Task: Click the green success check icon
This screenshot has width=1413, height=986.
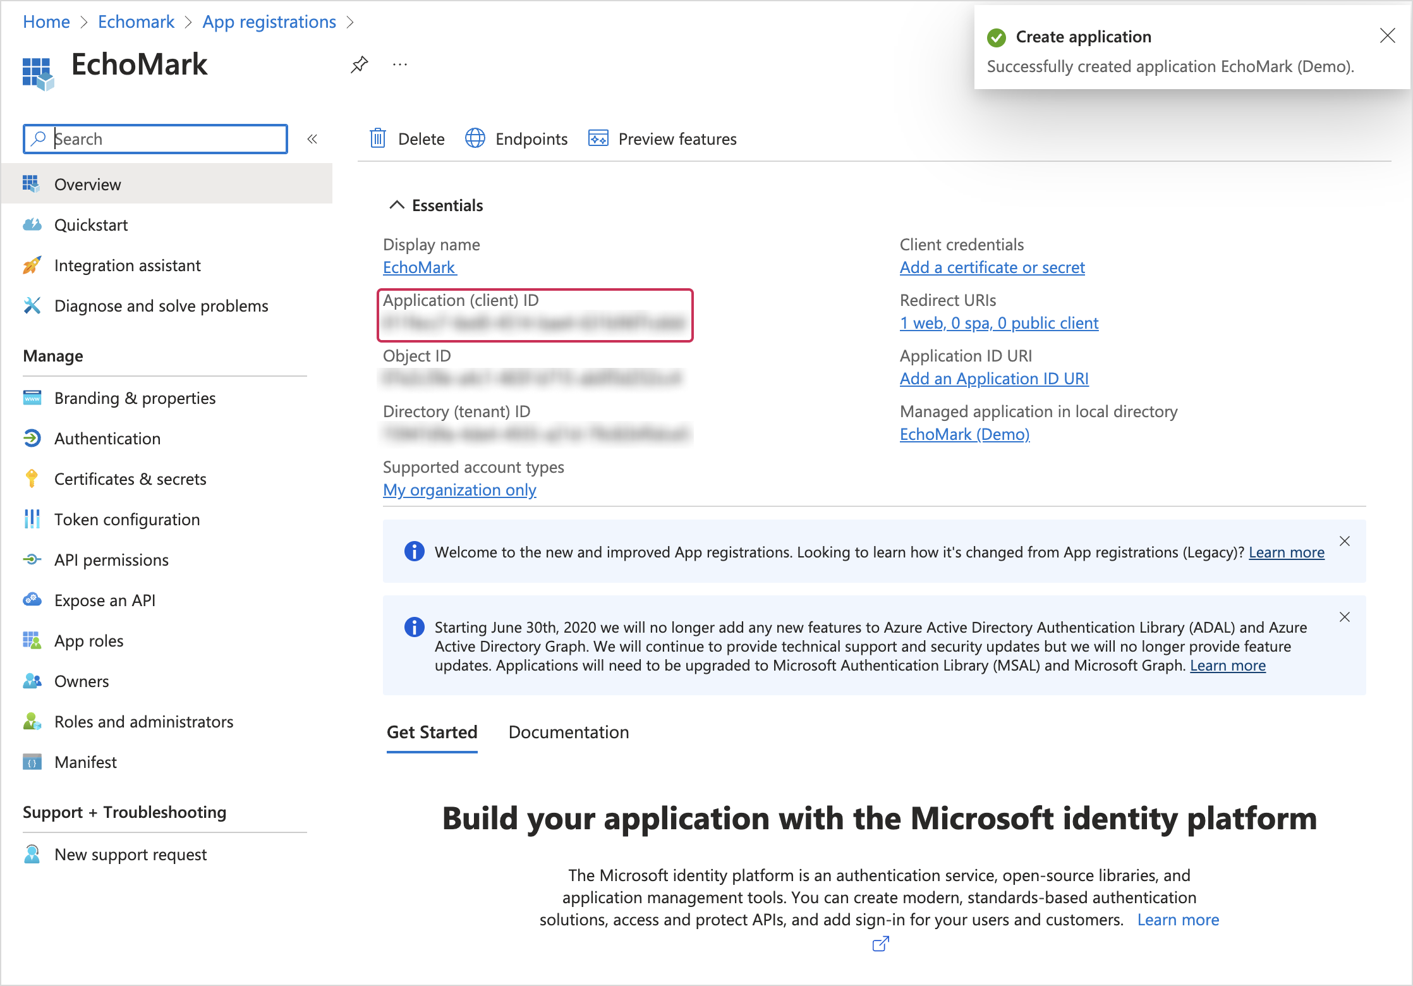Action: point(997,37)
